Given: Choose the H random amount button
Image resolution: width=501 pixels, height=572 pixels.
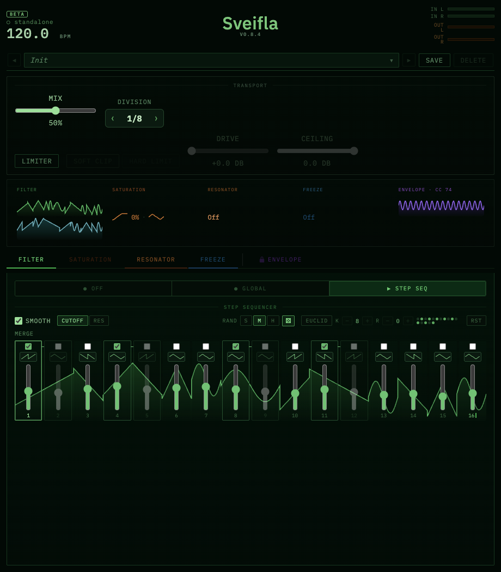Looking at the screenshot, I should pos(273,321).
